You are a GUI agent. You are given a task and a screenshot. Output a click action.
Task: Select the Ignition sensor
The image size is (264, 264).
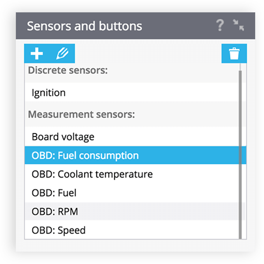click(x=132, y=92)
